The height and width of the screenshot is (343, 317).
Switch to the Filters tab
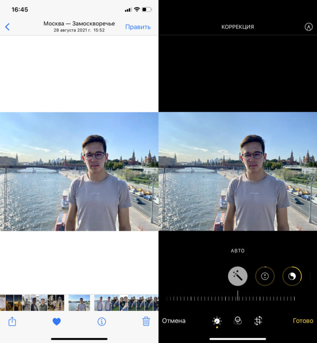pyautogui.click(x=238, y=321)
